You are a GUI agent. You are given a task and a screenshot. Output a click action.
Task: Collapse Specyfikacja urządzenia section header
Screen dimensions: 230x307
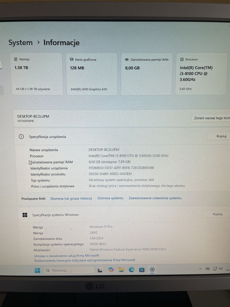122,137
